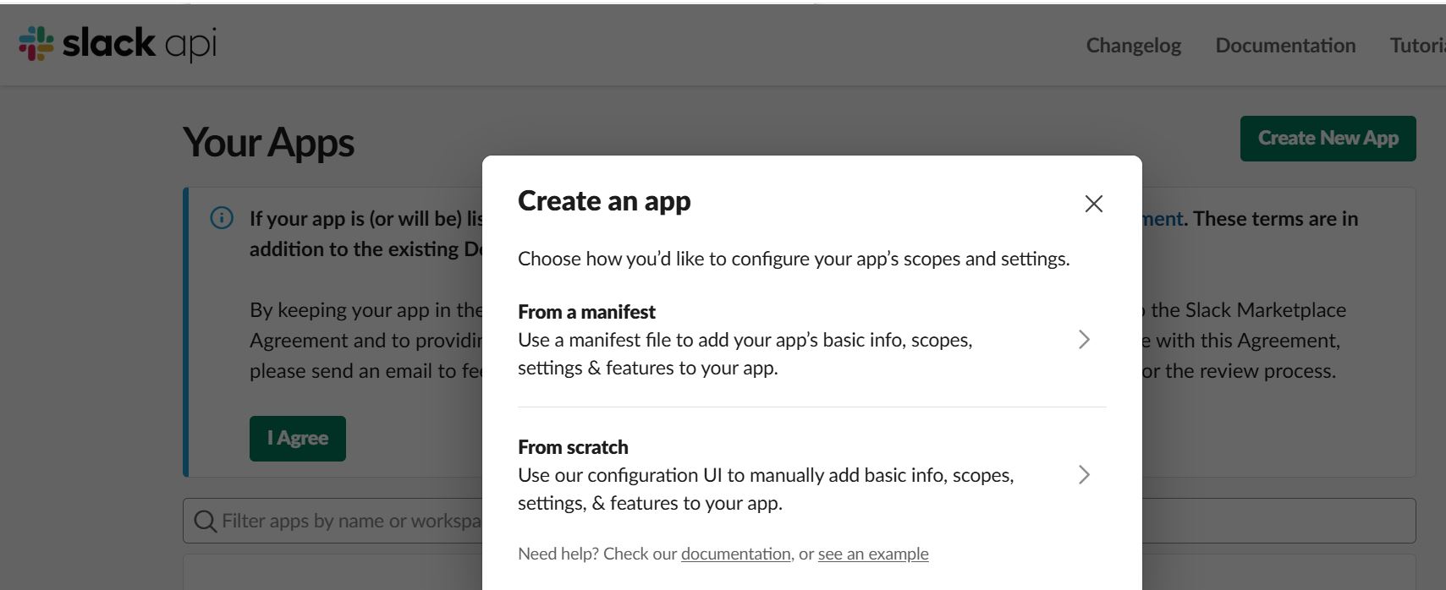1446x590 pixels.
Task: Open the see an example link
Action: [x=873, y=554]
